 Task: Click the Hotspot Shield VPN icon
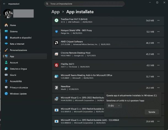click(56, 32)
